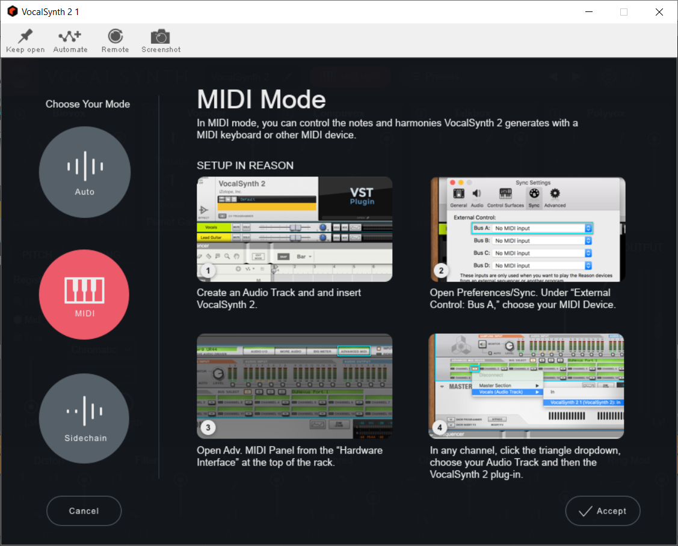This screenshot has height=546, width=678.
Task: Select Sidechain mode circle
Action: (x=84, y=418)
